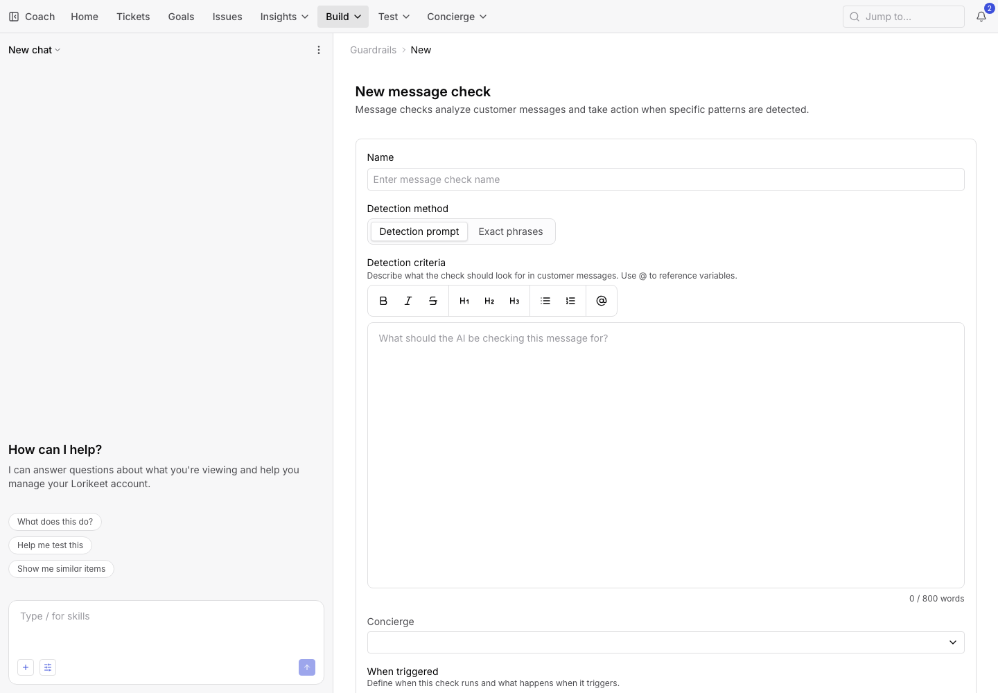Insert variable reference with @ button

pyautogui.click(x=602, y=301)
